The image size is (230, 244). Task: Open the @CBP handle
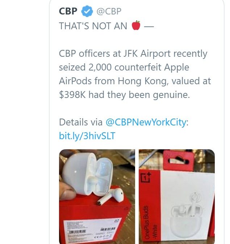pos(109,11)
